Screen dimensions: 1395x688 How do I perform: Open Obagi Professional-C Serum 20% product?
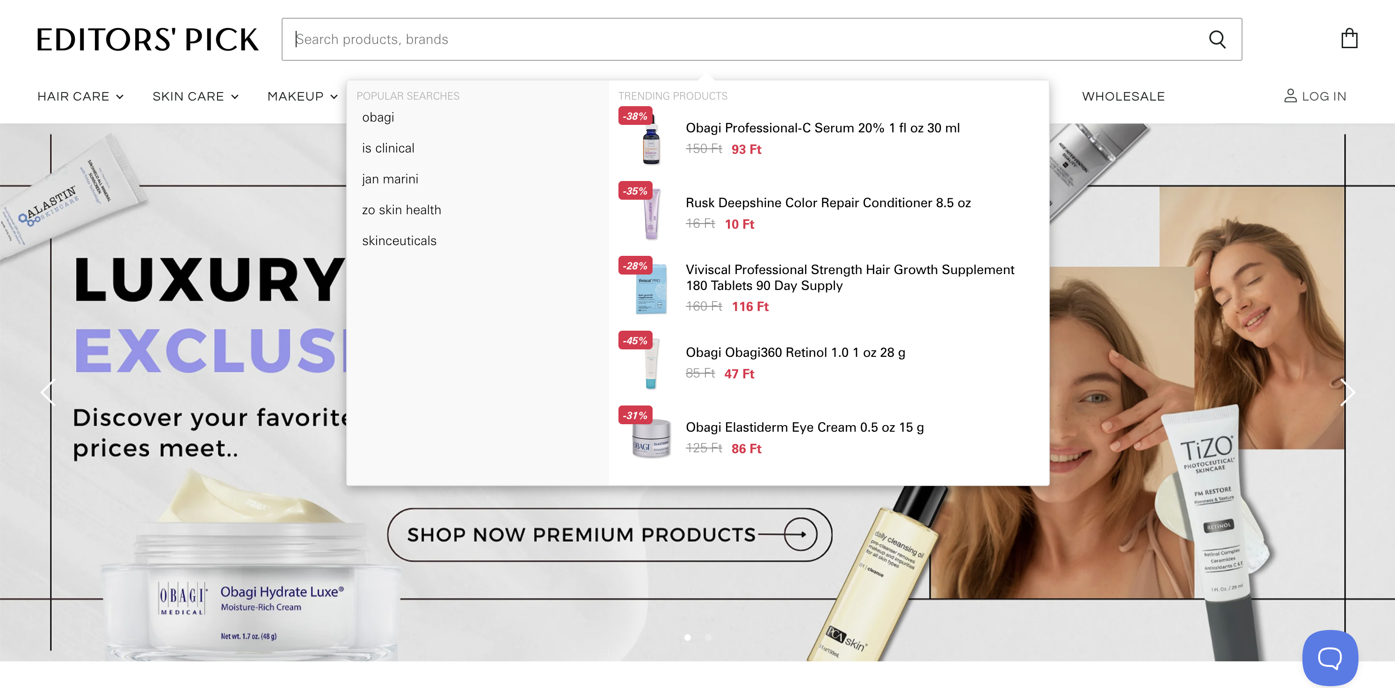[x=822, y=128]
